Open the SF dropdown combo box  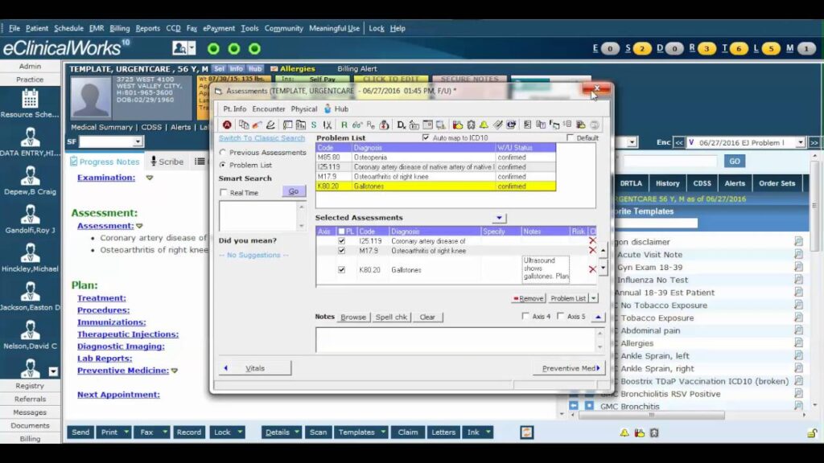point(138,141)
